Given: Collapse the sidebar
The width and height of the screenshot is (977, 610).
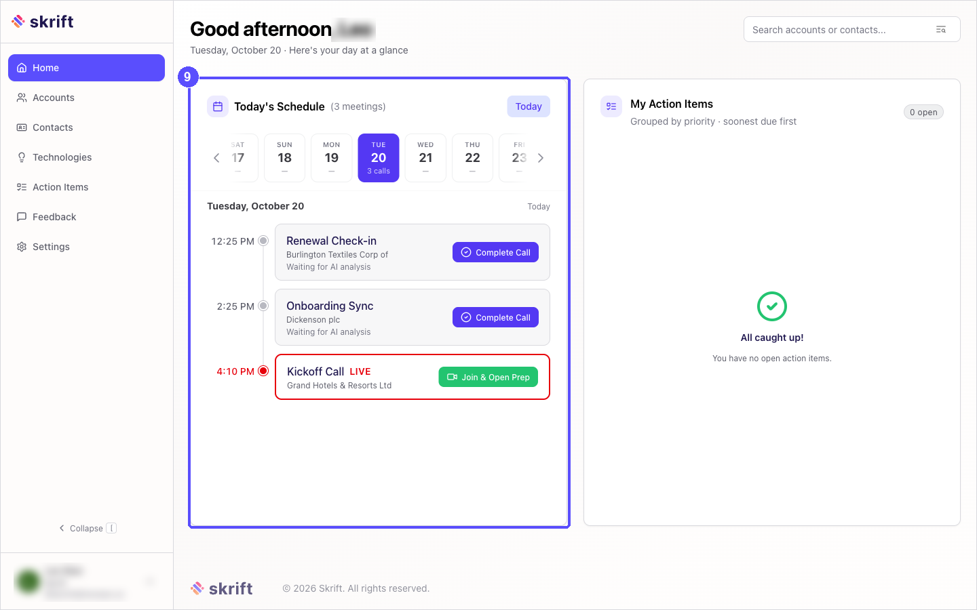Looking at the screenshot, I should click(x=87, y=528).
